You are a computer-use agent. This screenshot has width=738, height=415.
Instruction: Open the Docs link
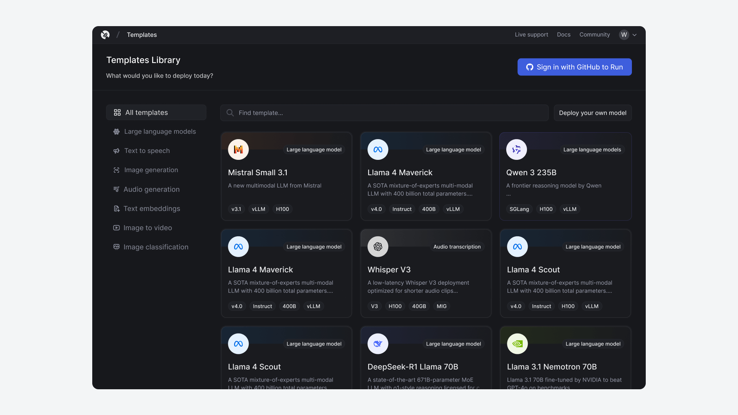tap(563, 35)
